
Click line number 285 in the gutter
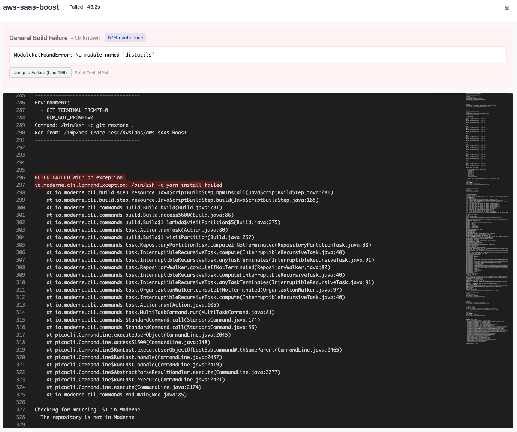click(x=21, y=95)
